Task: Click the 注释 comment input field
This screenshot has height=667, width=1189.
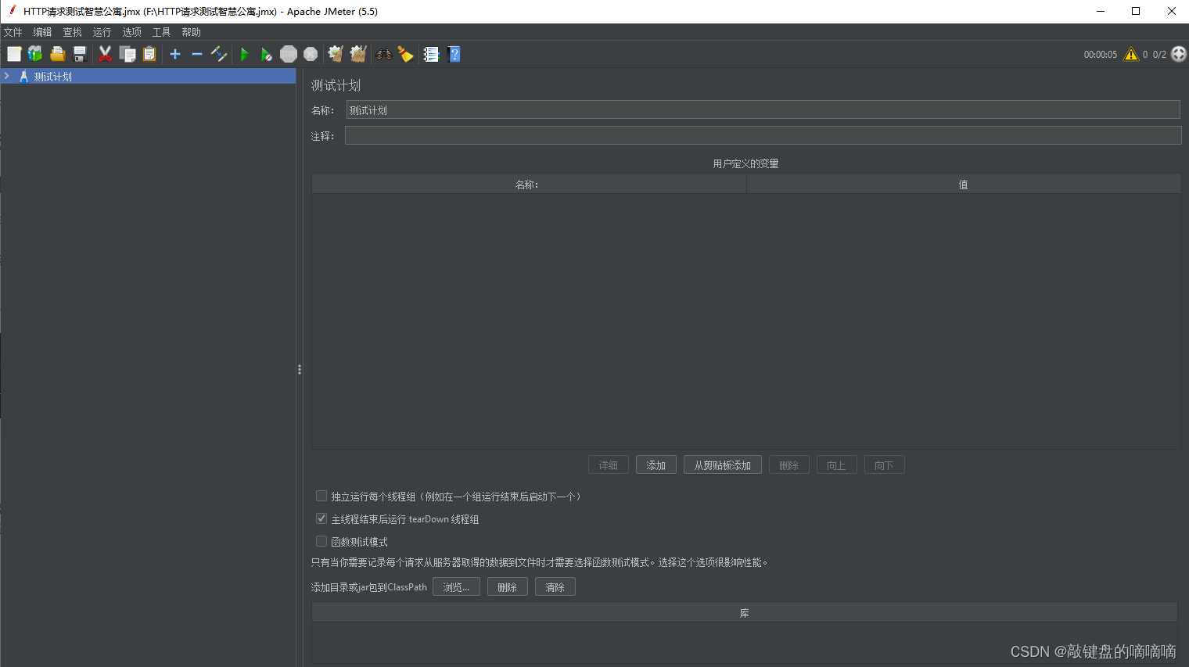Action: pyautogui.click(x=763, y=135)
